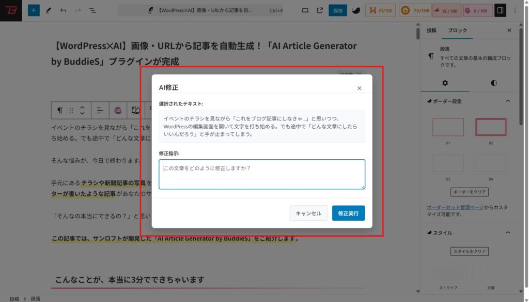Image resolution: width=529 pixels, height=302 pixels.
Task: Open the ボーダーセット管理ページ link
Action: tap(455, 207)
